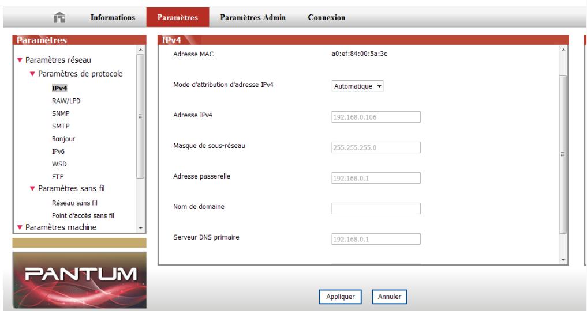587x311 pixels.
Task: Click the Nom de domaine input field
Action: (376, 208)
